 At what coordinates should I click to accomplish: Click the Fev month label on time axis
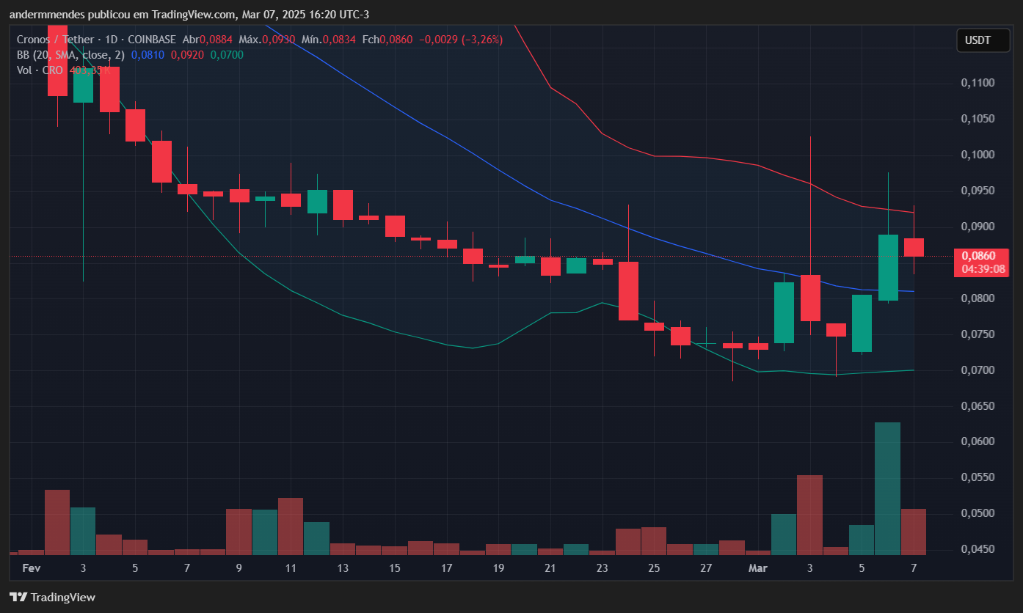31,568
